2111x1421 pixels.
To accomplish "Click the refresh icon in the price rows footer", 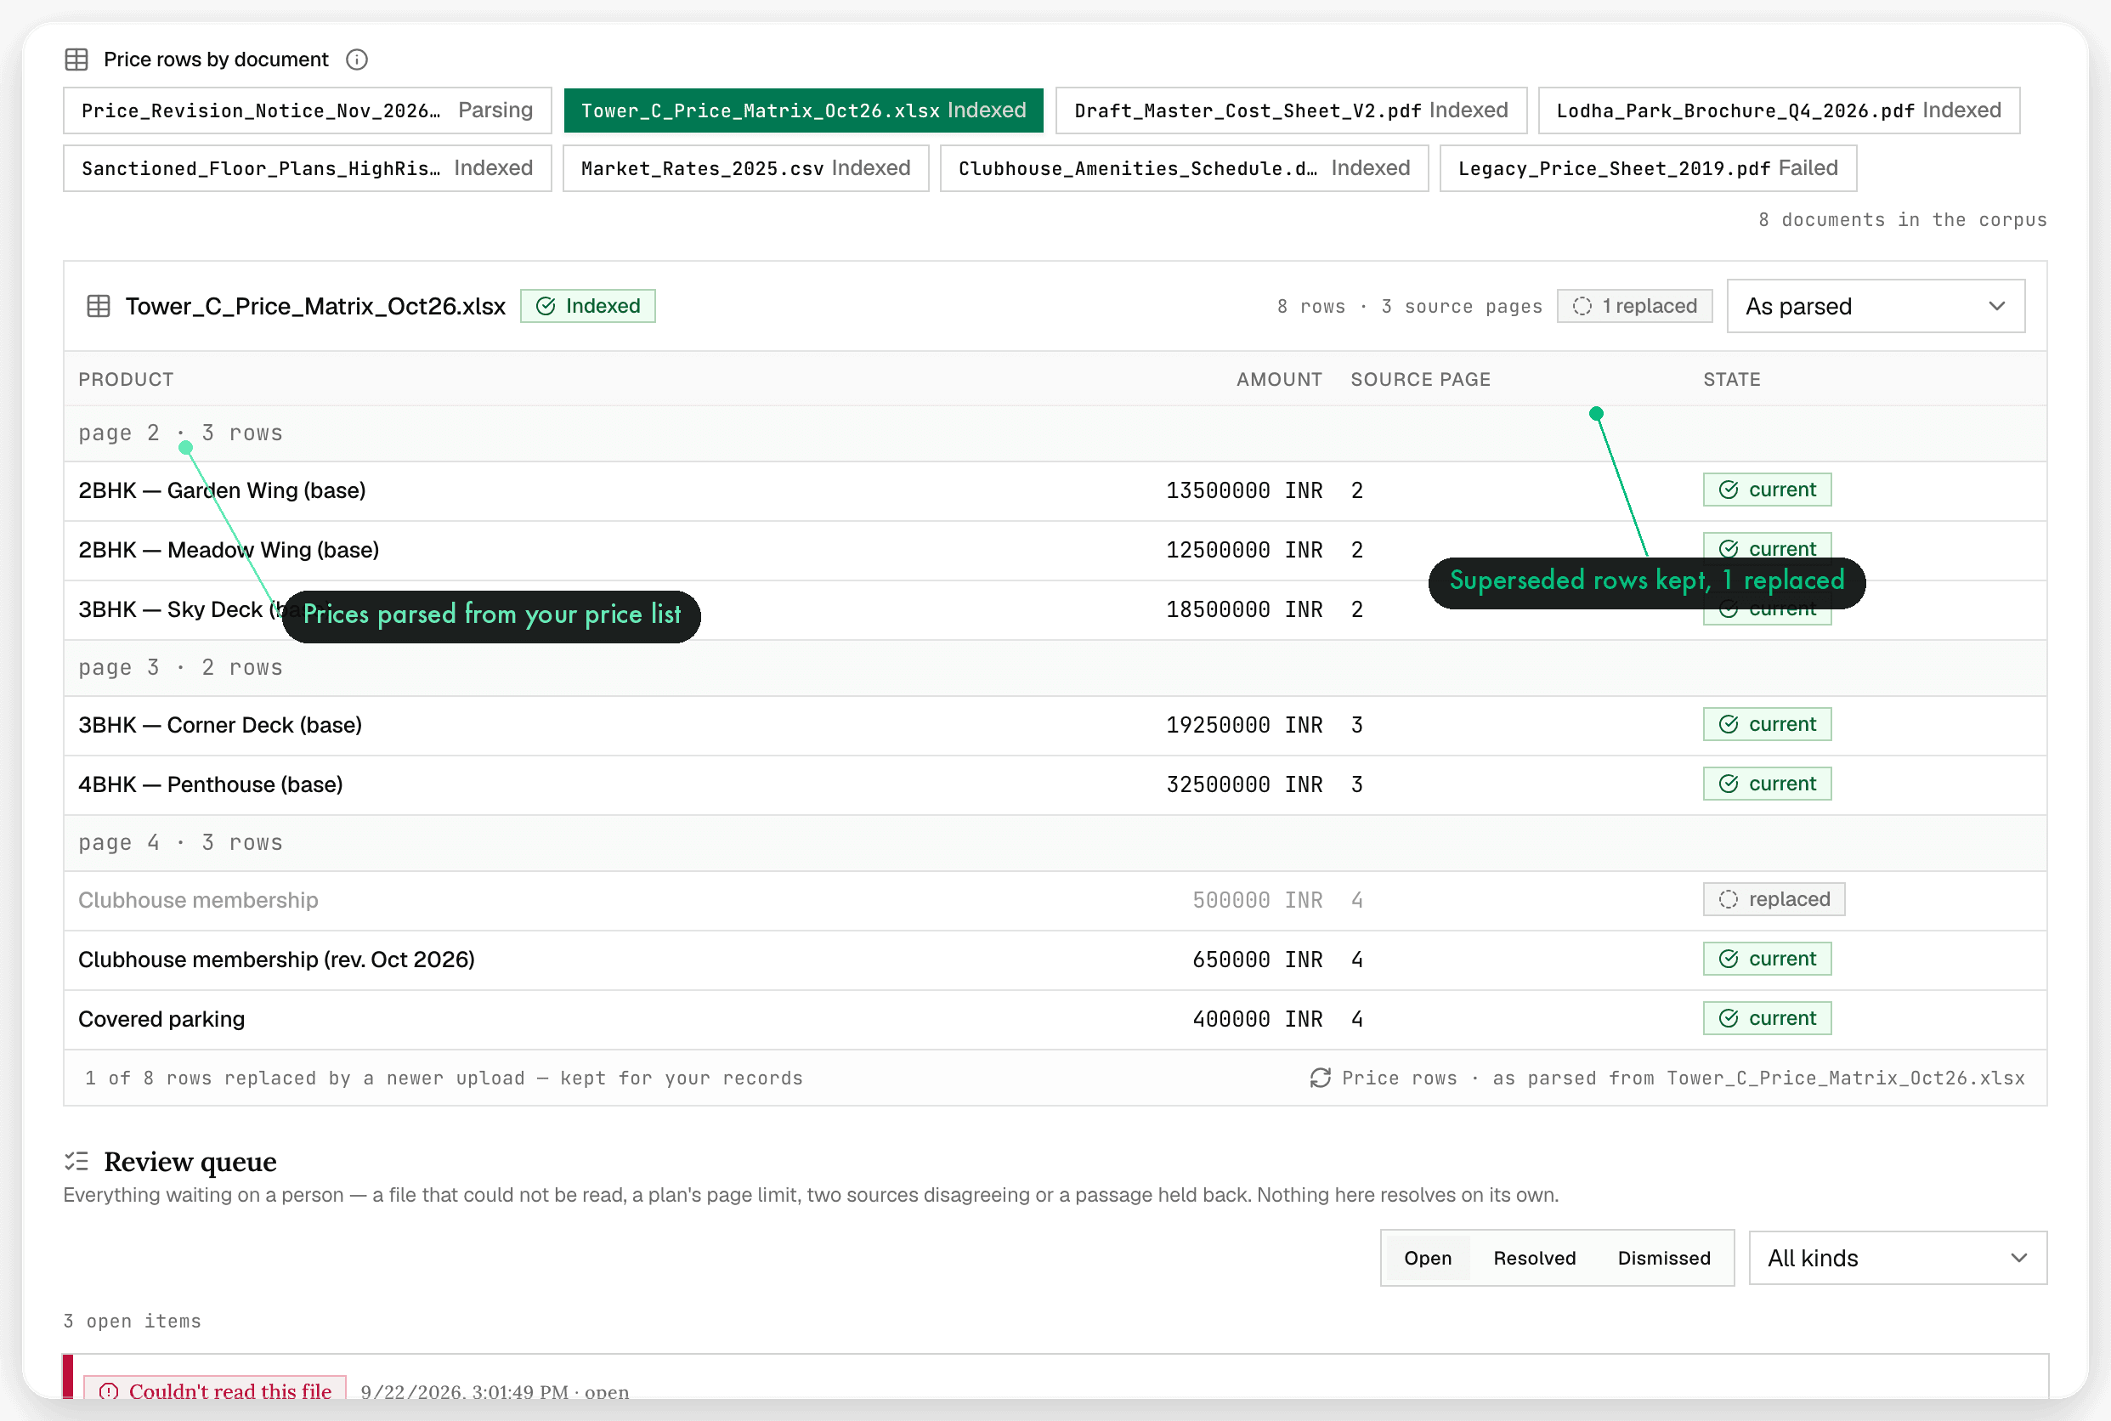I will tap(1320, 1078).
